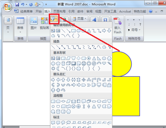This screenshot has height=128, width=166.
Task: Minimize the ribbon with the dash button
Action: (x=156, y=12)
